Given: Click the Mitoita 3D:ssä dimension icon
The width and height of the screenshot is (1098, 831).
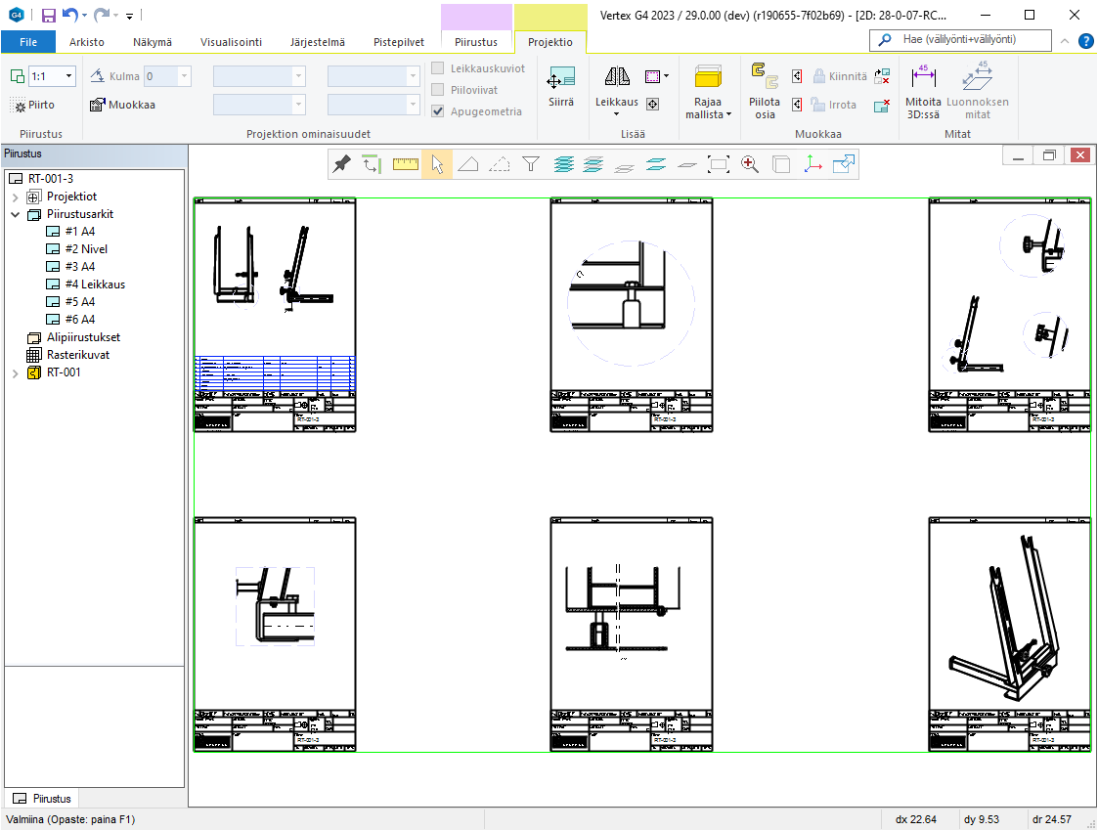Looking at the screenshot, I should [923, 78].
